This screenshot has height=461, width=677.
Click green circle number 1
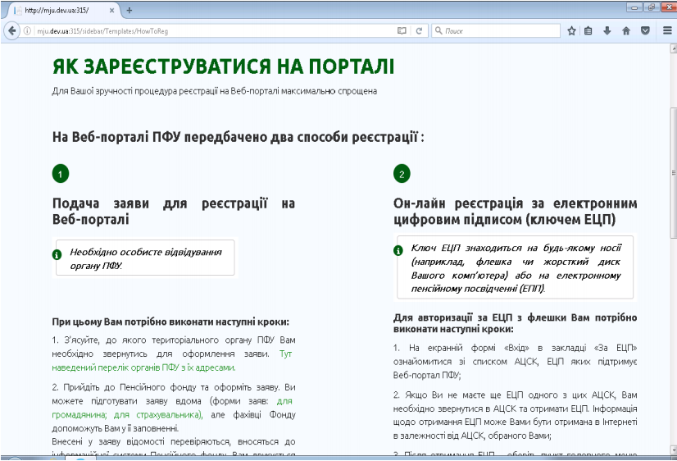(61, 174)
